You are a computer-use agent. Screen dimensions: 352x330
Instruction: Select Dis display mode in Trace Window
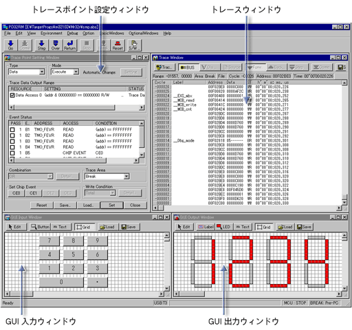pyautogui.click(x=210, y=67)
